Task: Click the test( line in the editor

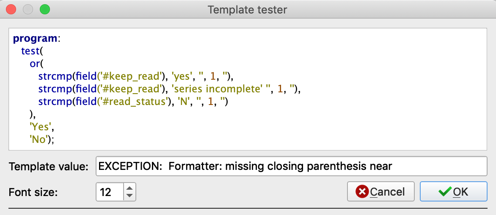Action: pos(33,51)
